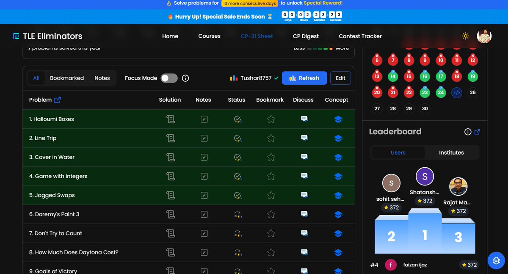
Task: Open sohit seh's second place avatar
Action: pos(391,183)
